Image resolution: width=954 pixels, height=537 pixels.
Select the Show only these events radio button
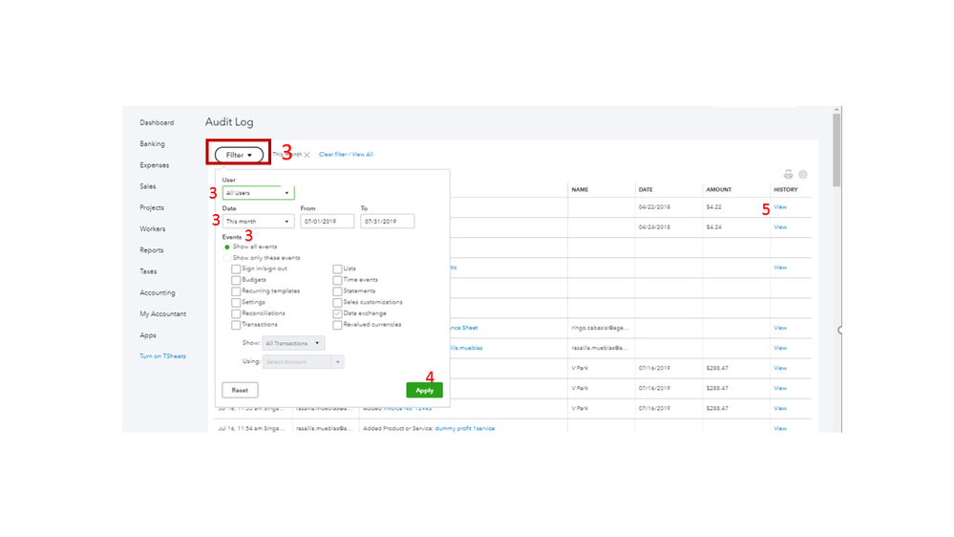(227, 258)
